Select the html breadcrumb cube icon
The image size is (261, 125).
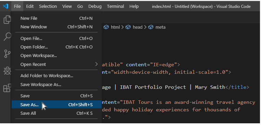point(106,27)
